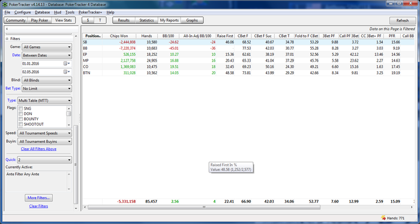Viewport: 420px width, 224px height.
Task: Open the Results tab
Action: pyautogui.click(x=124, y=20)
